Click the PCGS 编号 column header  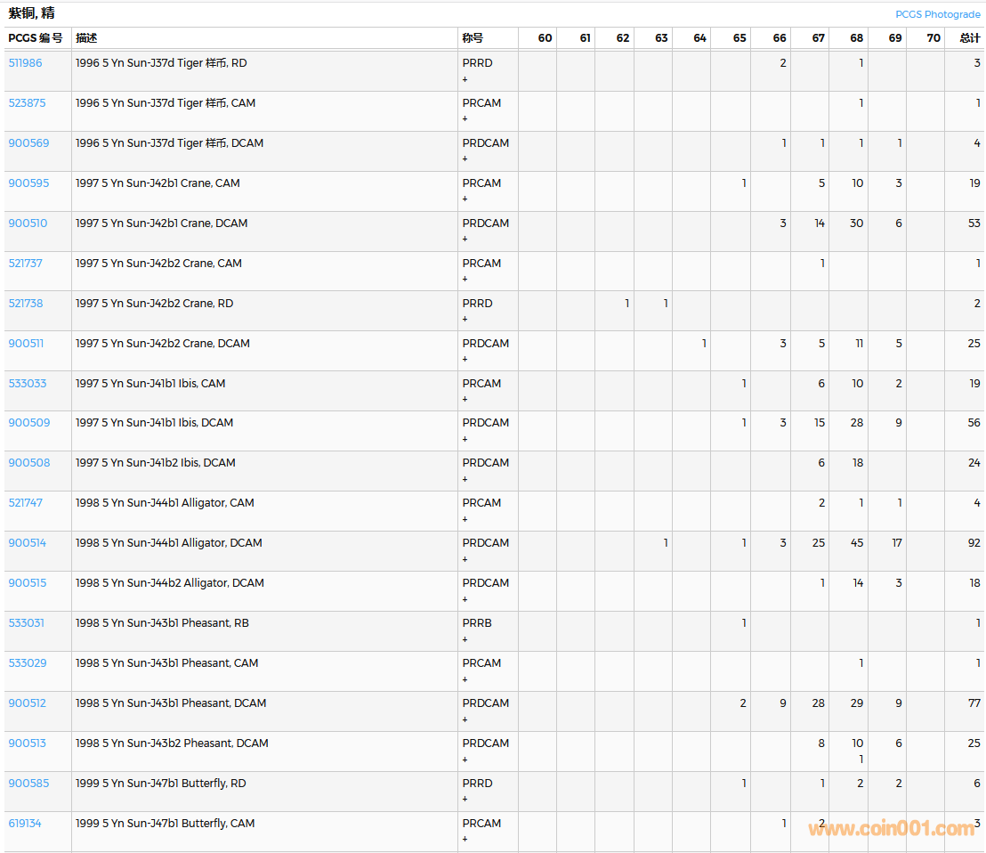[35, 38]
